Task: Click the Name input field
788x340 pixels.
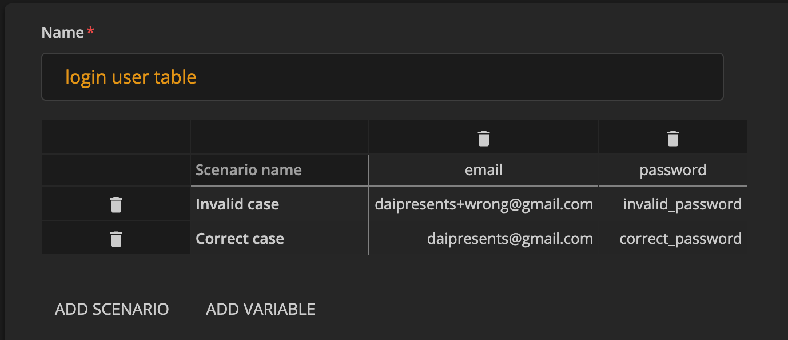Action: point(382,77)
